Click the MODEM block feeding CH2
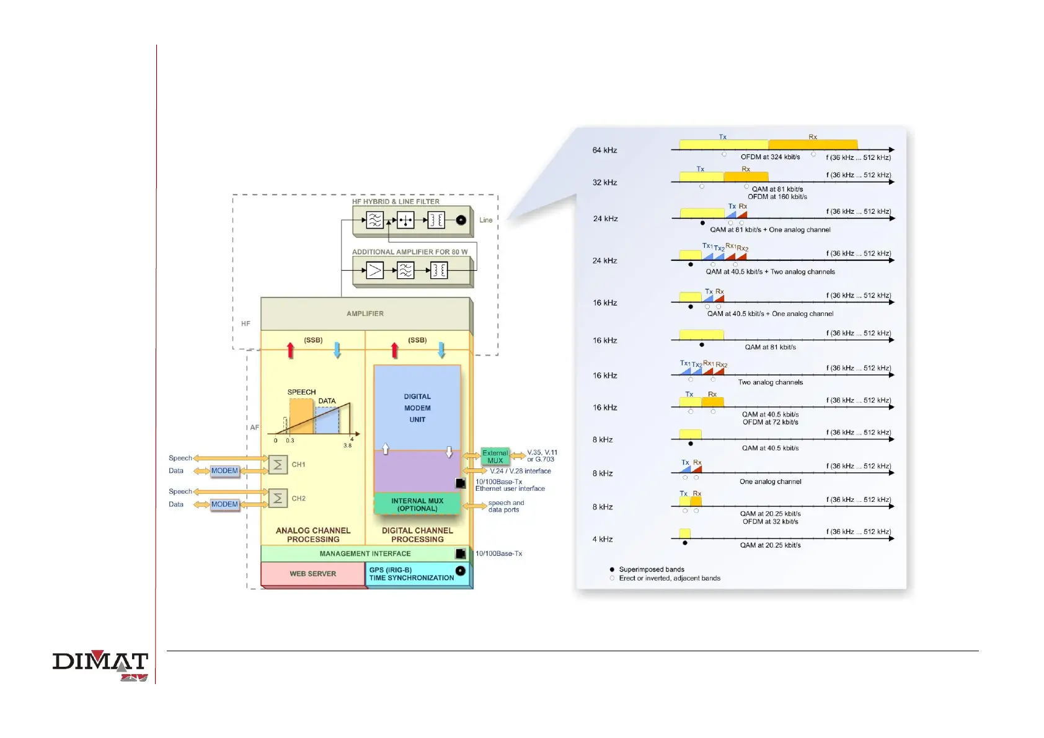1044x738 pixels. click(224, 504)
